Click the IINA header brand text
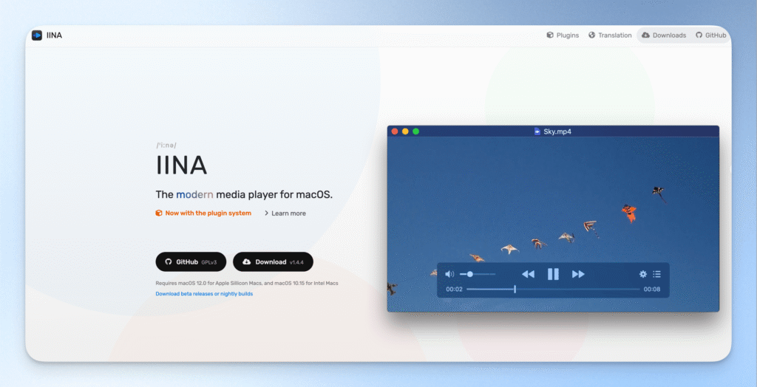757x387 pixels. pyautogui.click(x=54, y=35)
